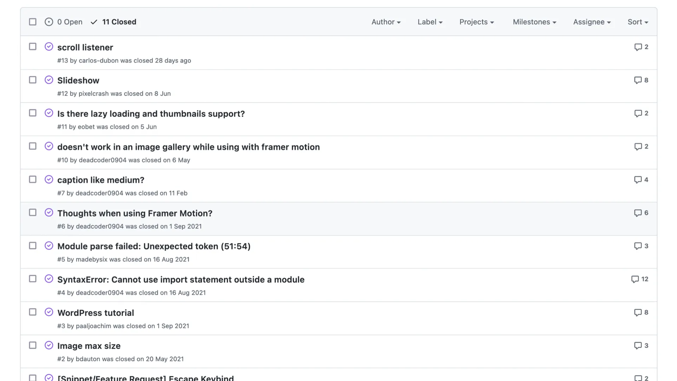The width and height of the screenshot is (677, 381).
Task: Tick the select-all issues checkbox in header
Action: click(33, 22)
